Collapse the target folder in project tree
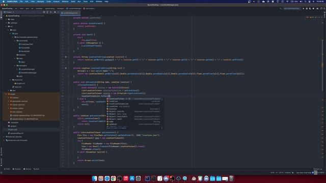This screenshot has width=326, height=183. (x=7, y=94)
